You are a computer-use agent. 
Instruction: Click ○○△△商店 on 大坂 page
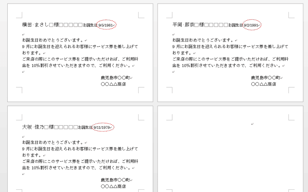pos(113,186)
